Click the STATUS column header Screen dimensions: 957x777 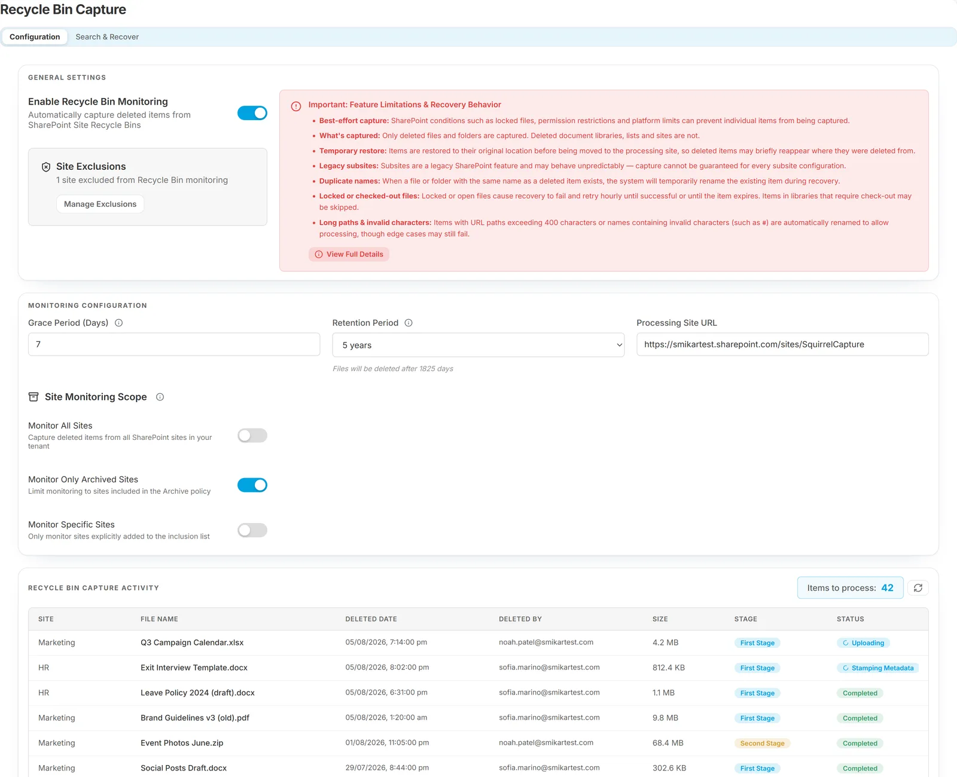click(x=850, y=619)
